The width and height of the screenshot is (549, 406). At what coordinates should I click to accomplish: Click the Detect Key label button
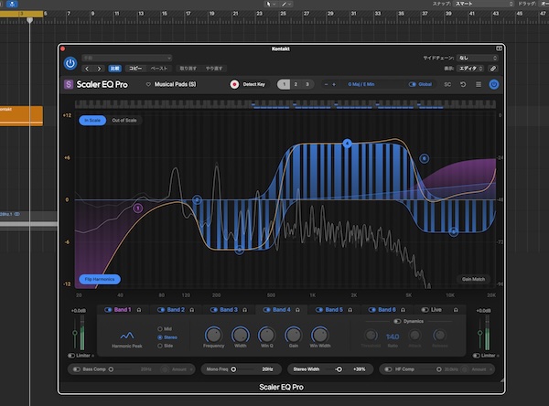pos(254,84)
